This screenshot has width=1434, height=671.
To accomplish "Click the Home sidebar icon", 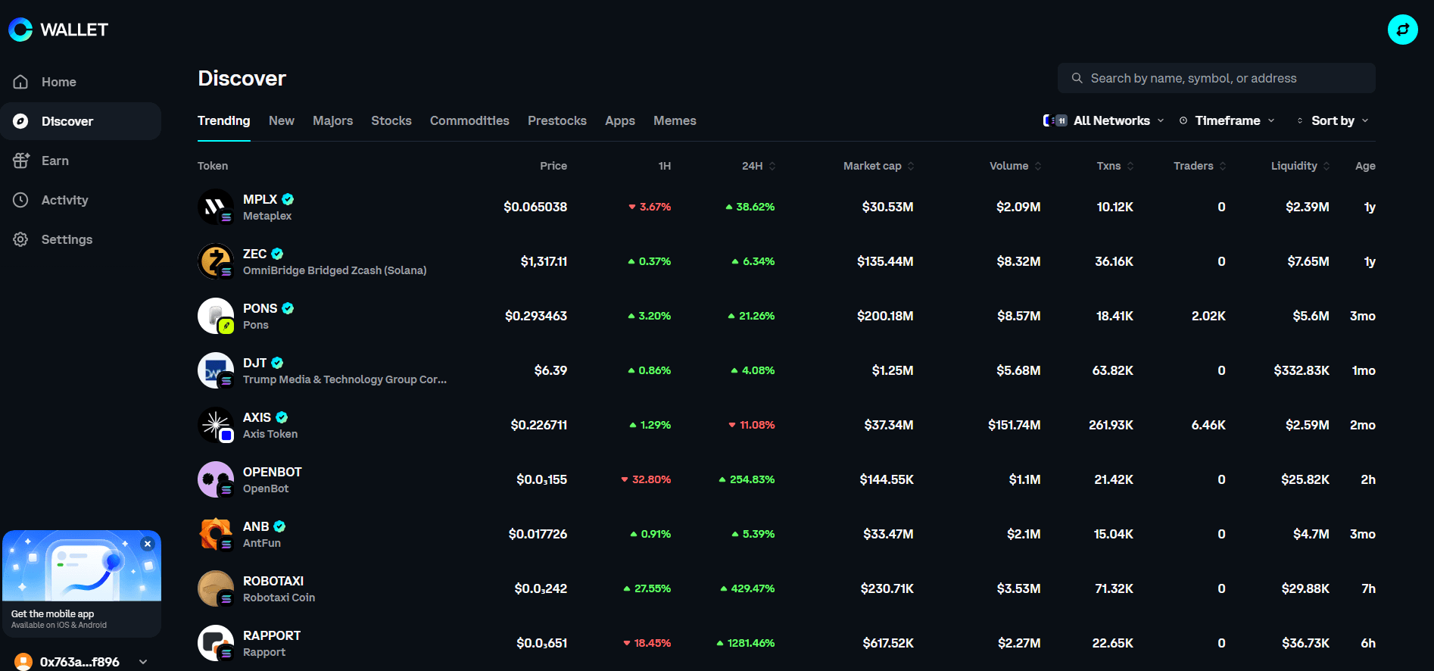I will tap(20, 82).
